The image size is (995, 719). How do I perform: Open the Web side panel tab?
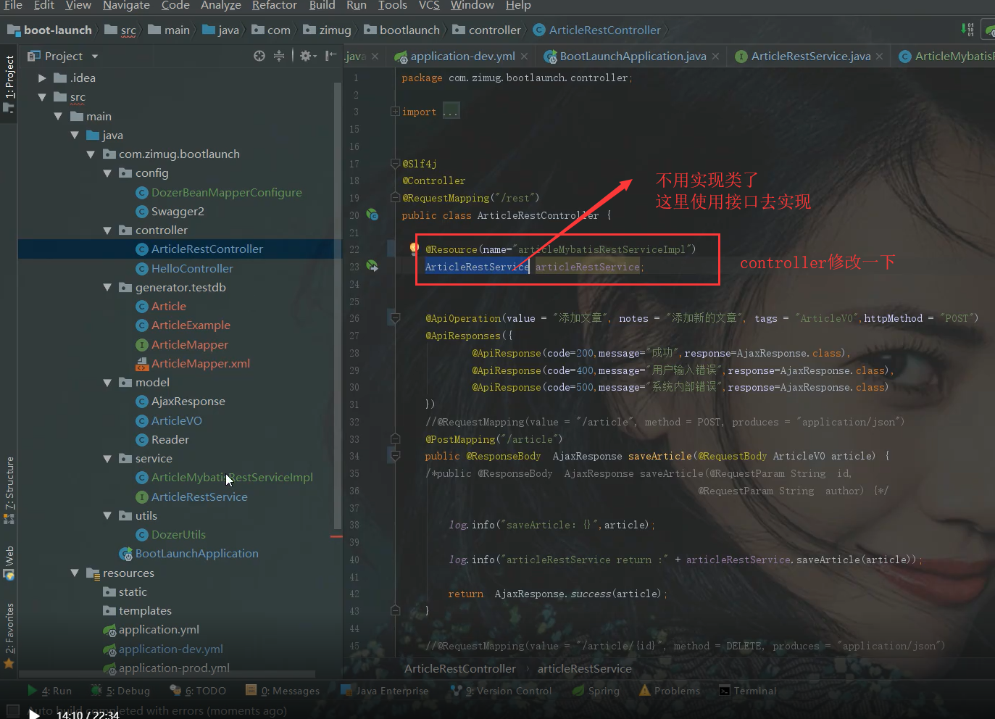[x=9, y=563]
